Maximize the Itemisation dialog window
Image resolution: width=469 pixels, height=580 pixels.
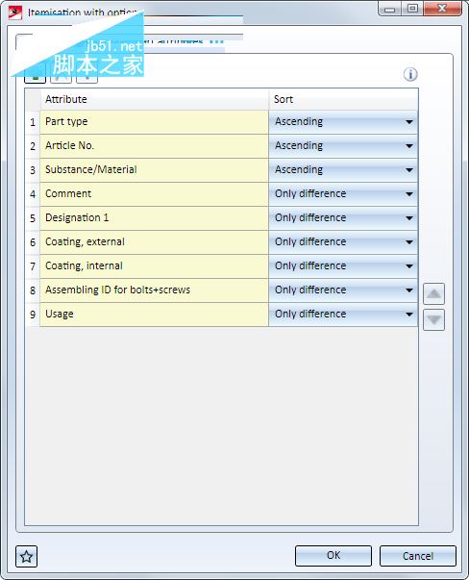412,8
